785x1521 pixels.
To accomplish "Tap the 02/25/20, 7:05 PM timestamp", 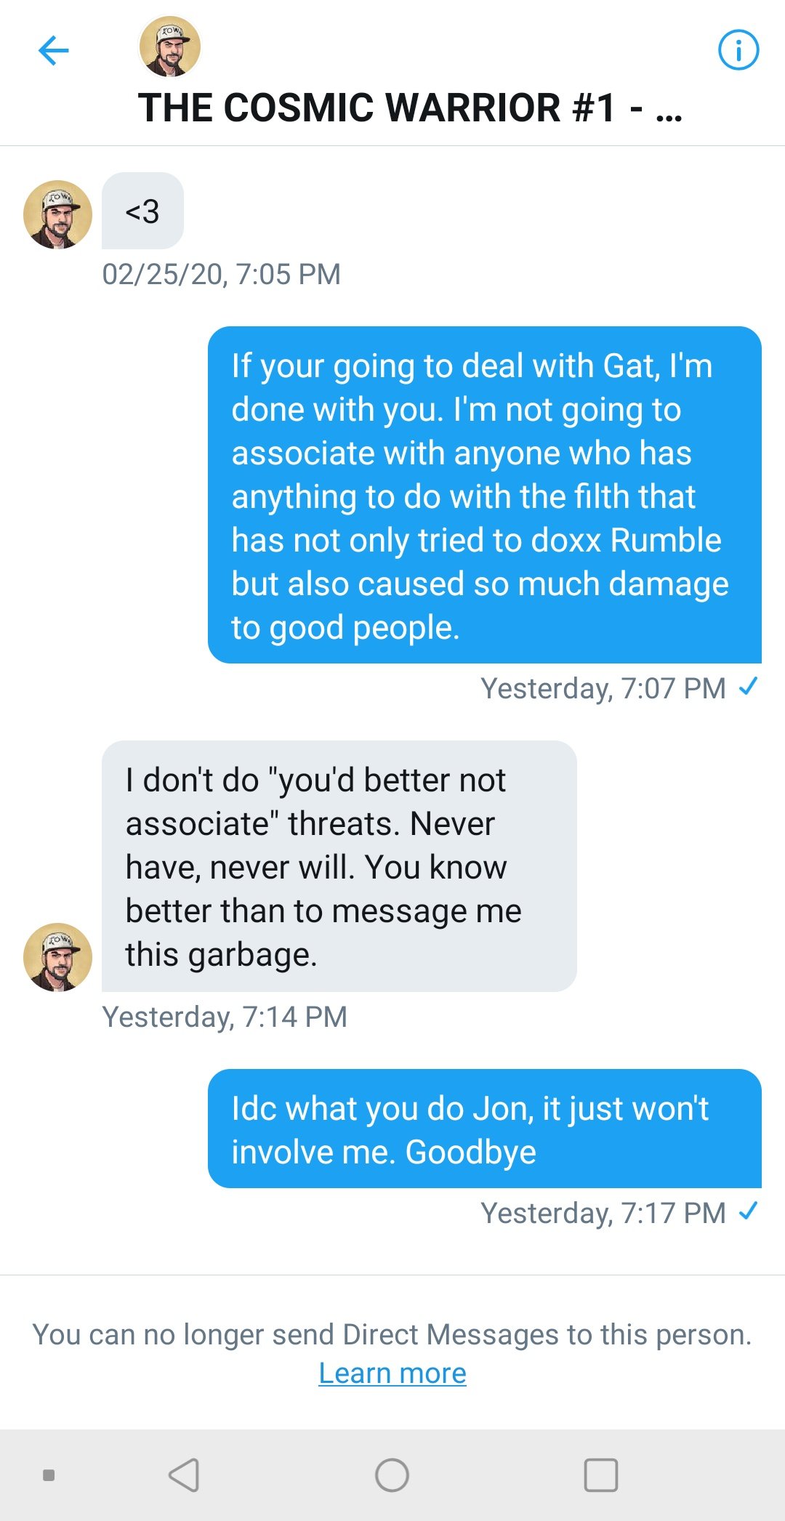I will pyautogui.click(x=221, y=275).
